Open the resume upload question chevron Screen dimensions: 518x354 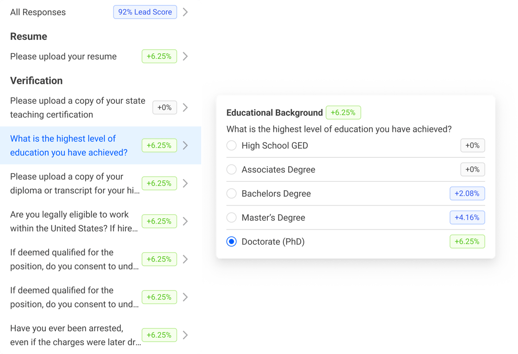tap(185, 56)
